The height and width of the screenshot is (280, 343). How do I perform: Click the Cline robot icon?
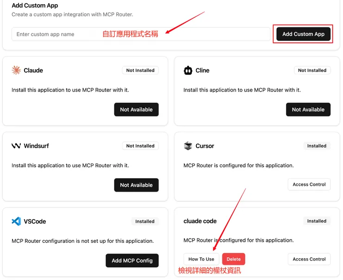(188, 71)
